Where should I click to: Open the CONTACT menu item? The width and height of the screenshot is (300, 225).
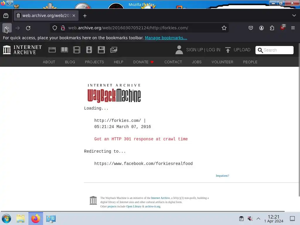pyautogui.click(x=173, y=62)
